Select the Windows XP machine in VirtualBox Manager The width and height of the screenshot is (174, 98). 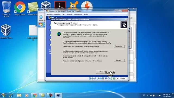(x=41, y=25)
